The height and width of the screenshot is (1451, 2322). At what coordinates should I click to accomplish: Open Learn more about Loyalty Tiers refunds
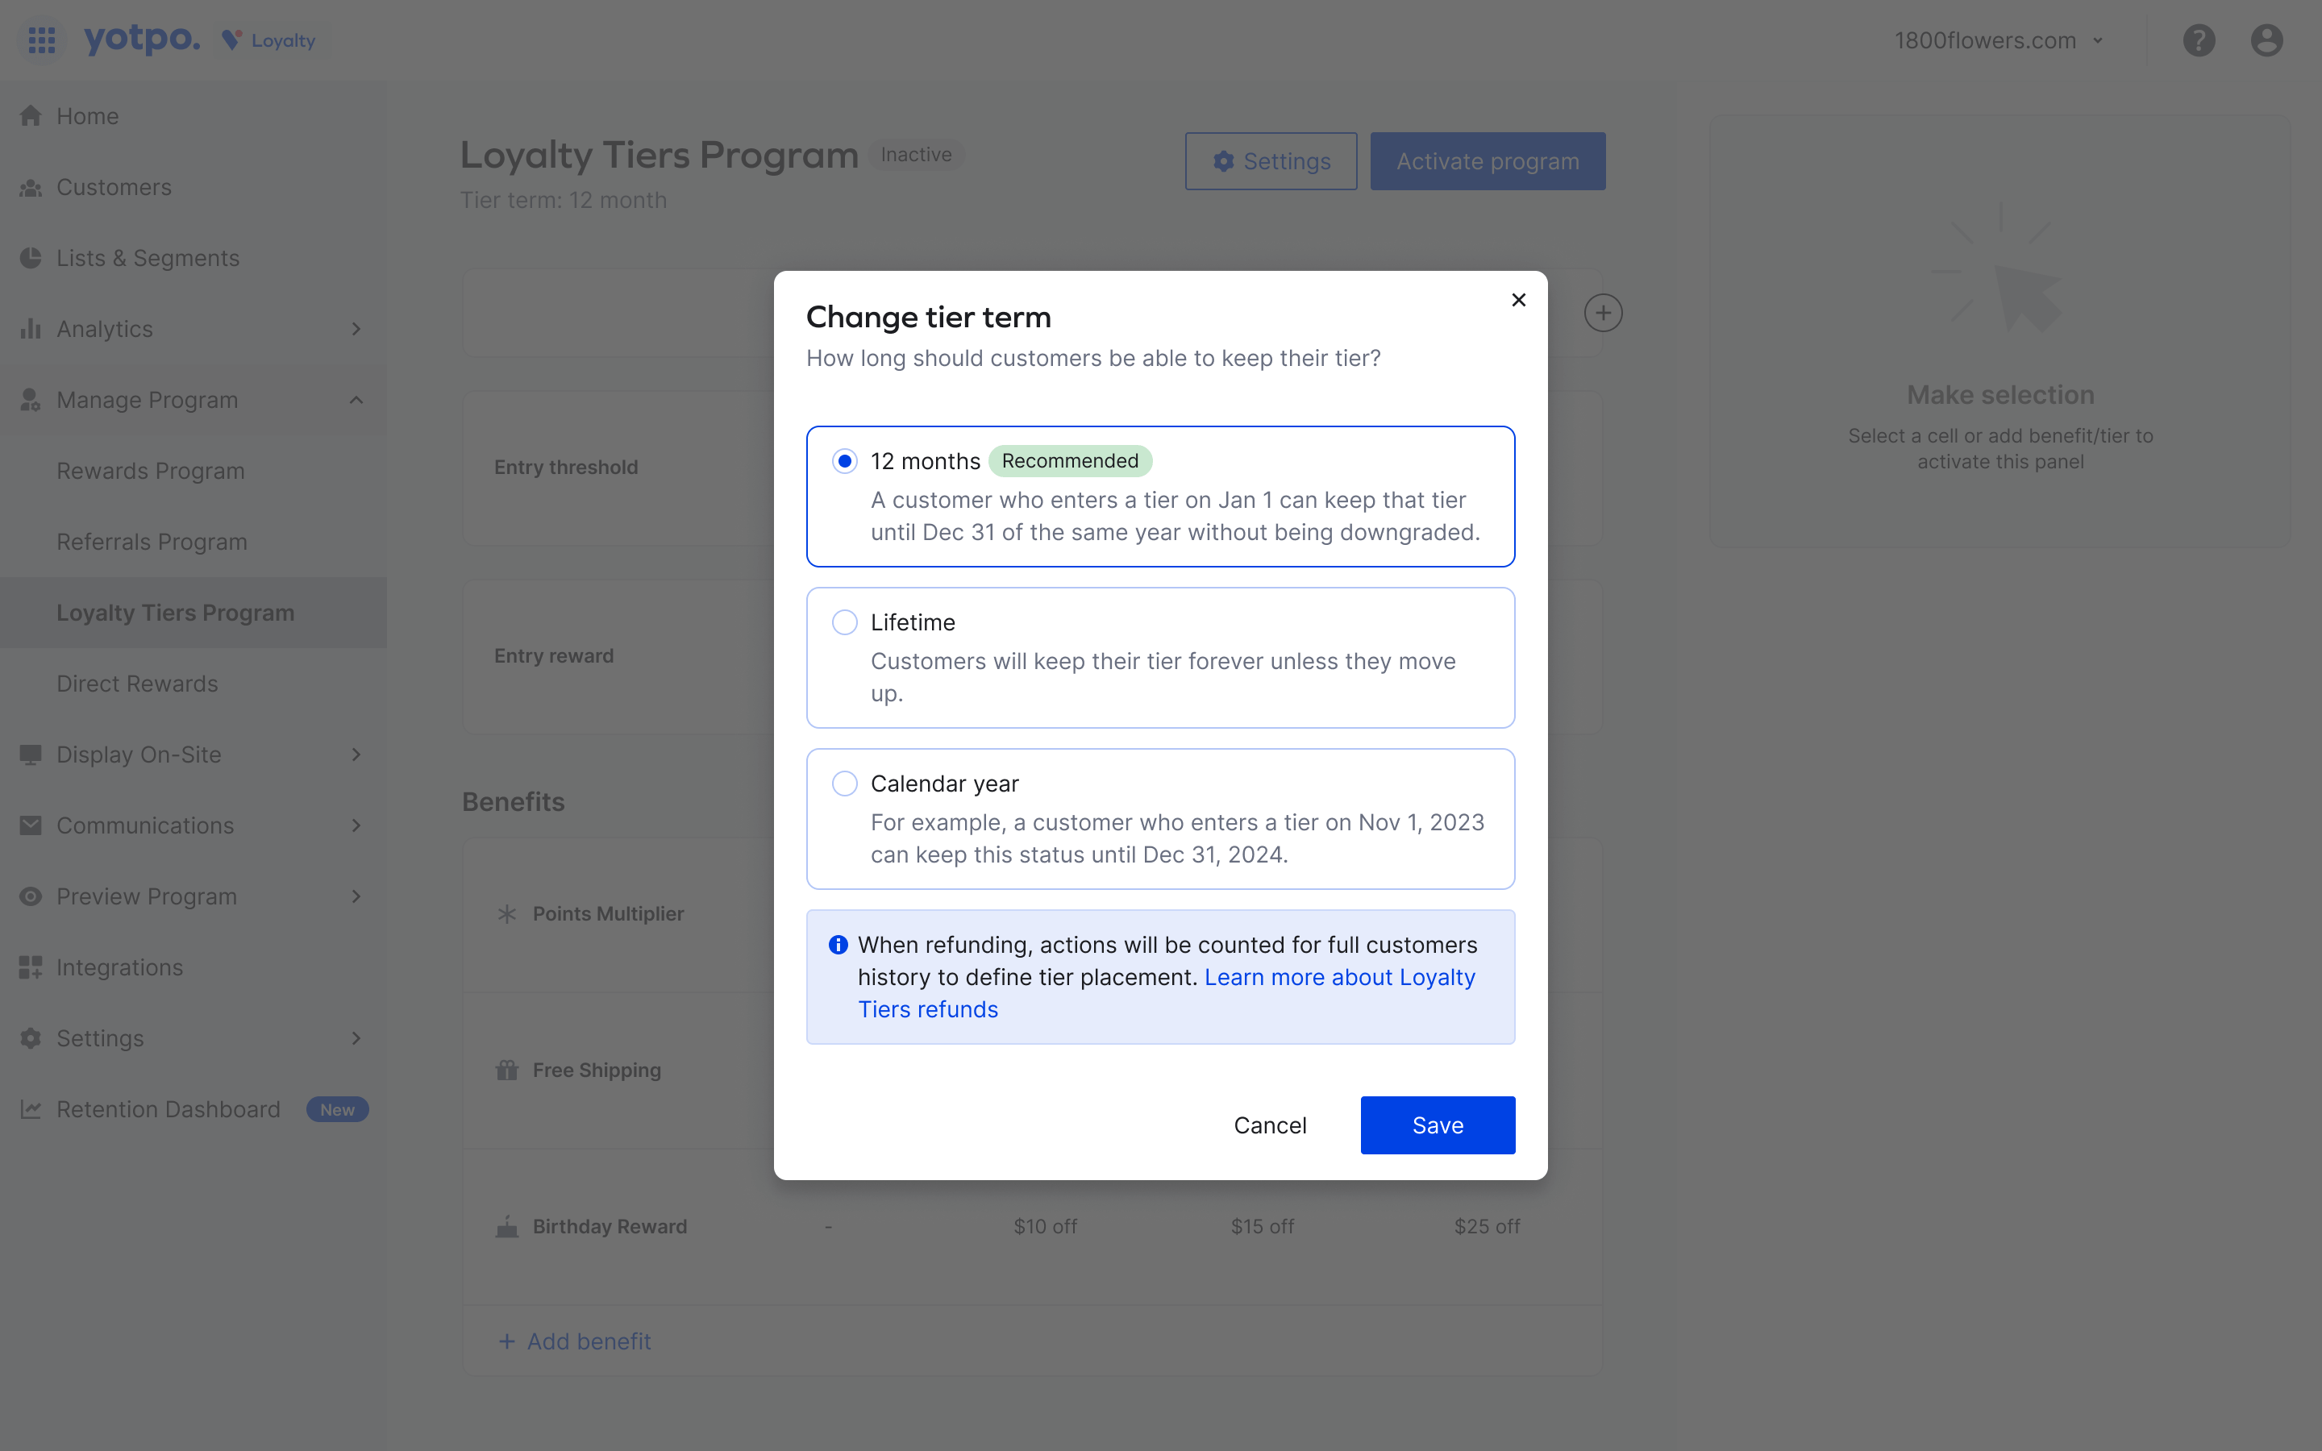pyautogui.click(x=1339, y=977)
